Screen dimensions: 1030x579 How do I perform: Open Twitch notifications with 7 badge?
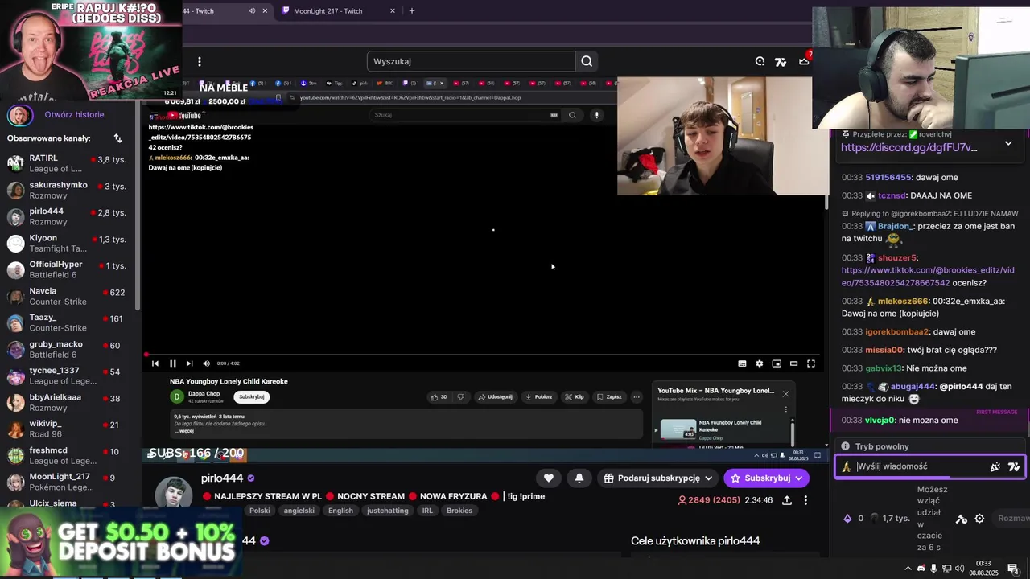coord(804,61)
